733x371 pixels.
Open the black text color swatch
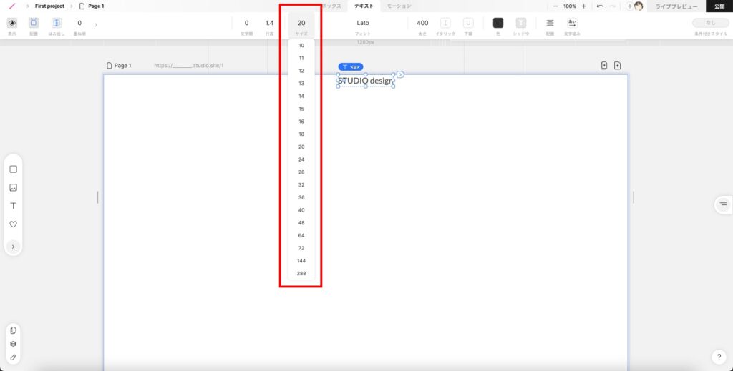[498, 23]
